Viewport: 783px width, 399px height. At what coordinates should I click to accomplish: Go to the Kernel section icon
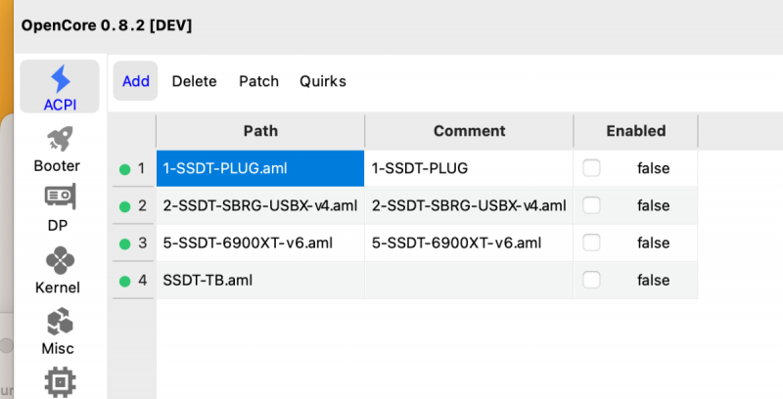click(x=58, y=269)
